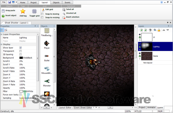
Task: Click the WebWhite filter color swatch
Action: coord(21,91)
